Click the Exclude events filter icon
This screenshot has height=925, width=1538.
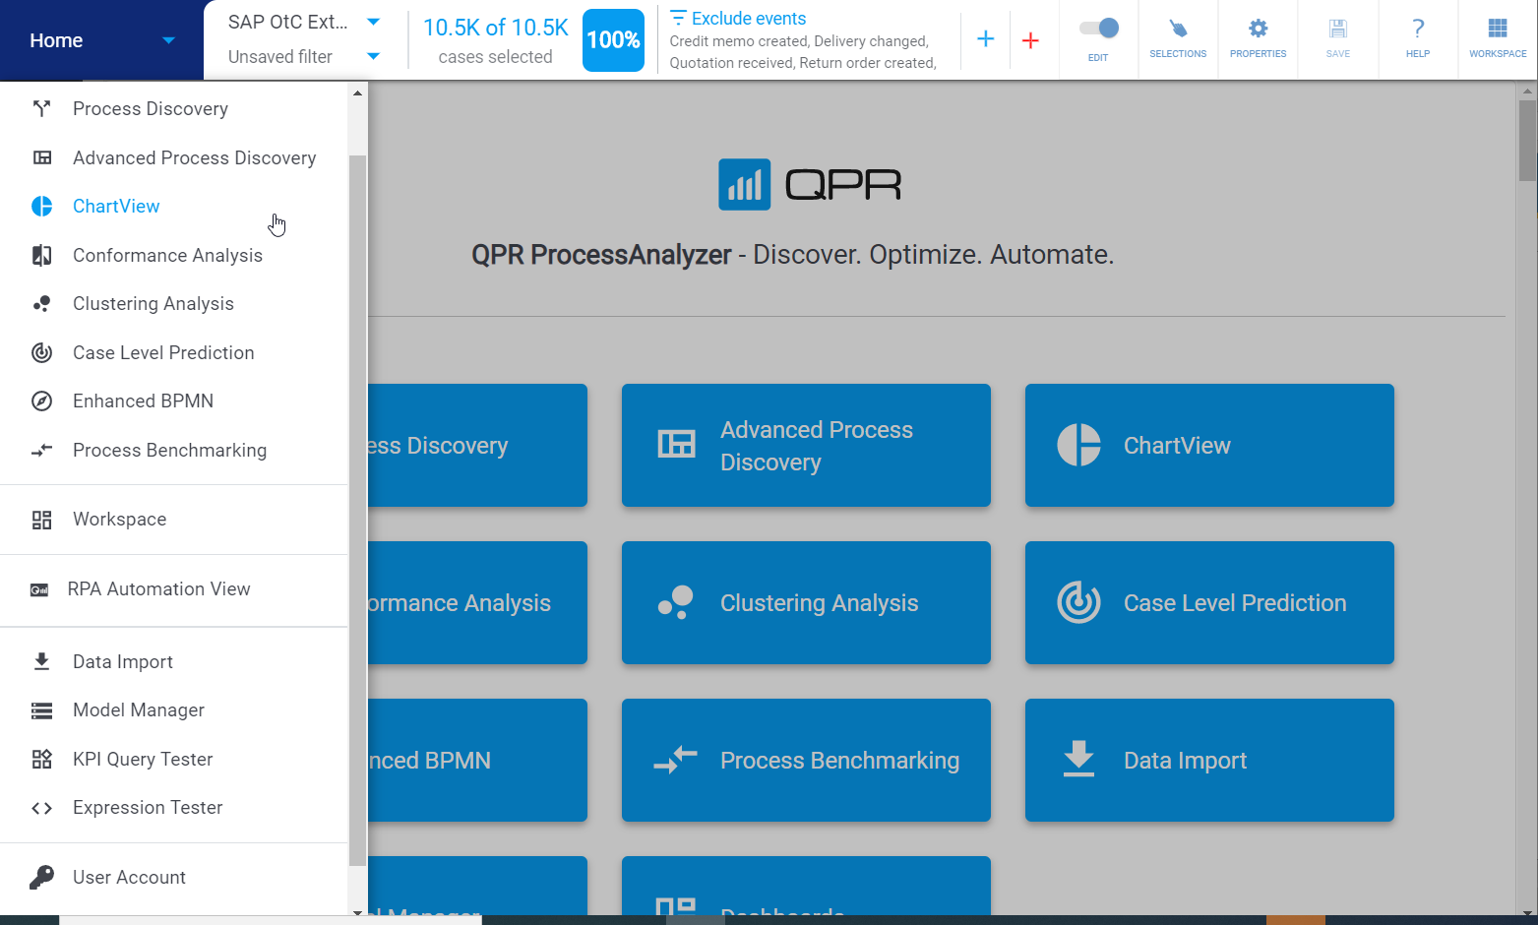pos(678,19)
